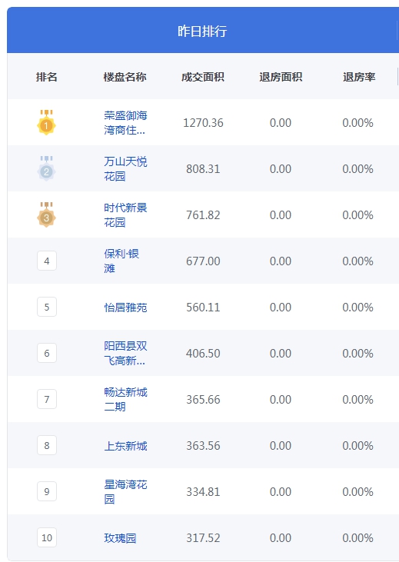Open the 万山天悦花园 property link
Image resolution: width=399 pixels, height=562 pixels.
click(125, 169)
